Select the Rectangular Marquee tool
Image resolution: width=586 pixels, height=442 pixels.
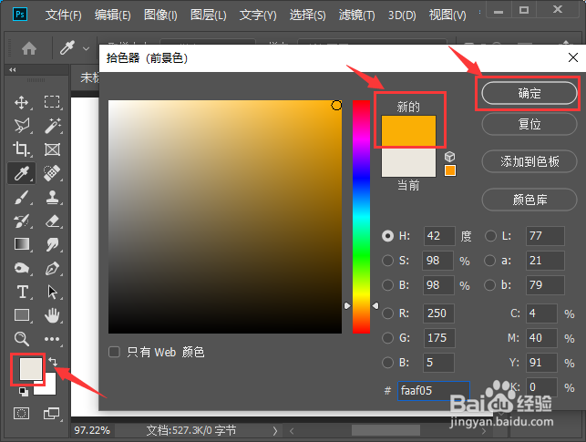coord(52,102)
